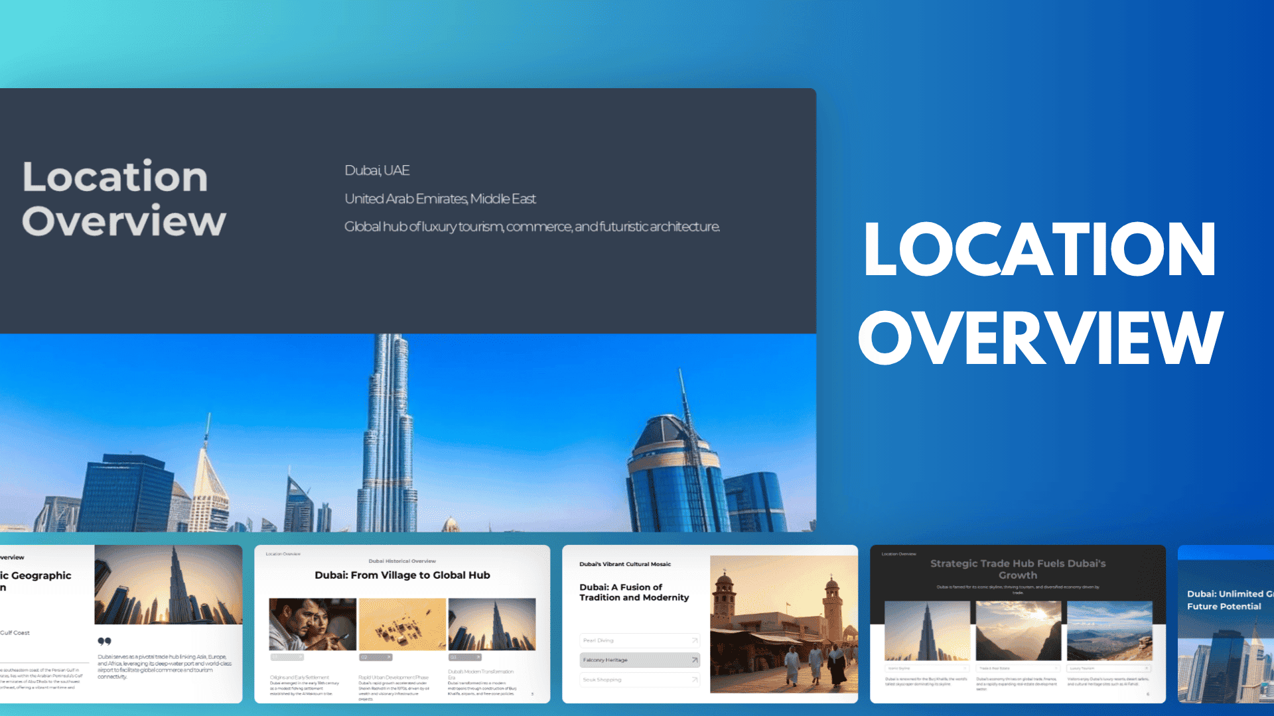This screenshot has width=1274, height=716.
Task: Open the Geographic slide thumbnail with quote
Action: tap(121, 624)
